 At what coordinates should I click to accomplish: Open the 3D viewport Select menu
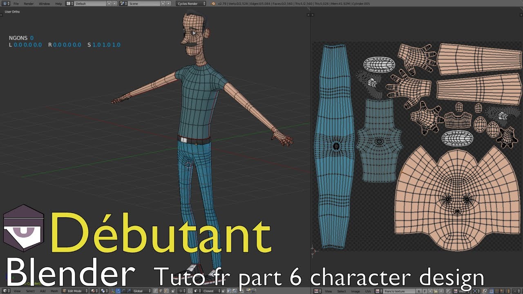tap(30, 291)
